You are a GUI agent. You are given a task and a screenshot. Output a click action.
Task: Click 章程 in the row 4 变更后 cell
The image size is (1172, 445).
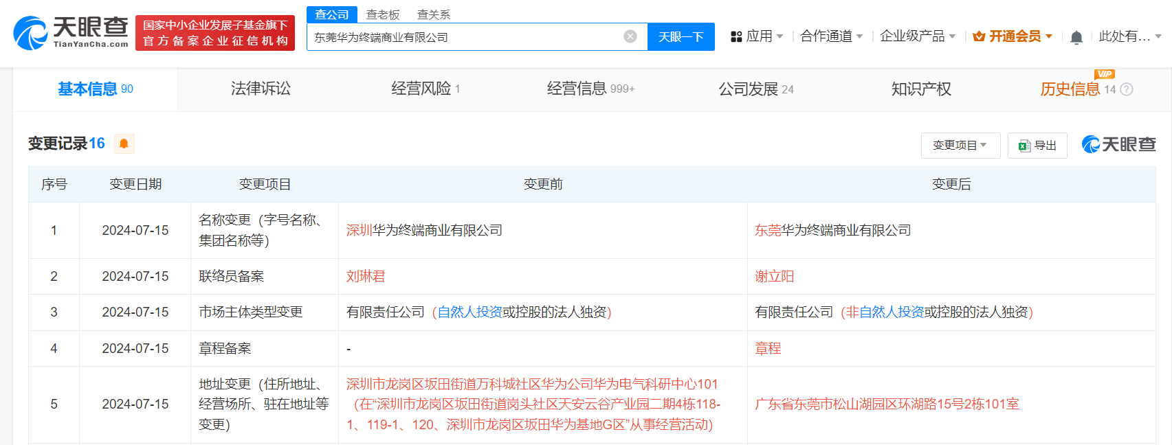pos(768,349)
